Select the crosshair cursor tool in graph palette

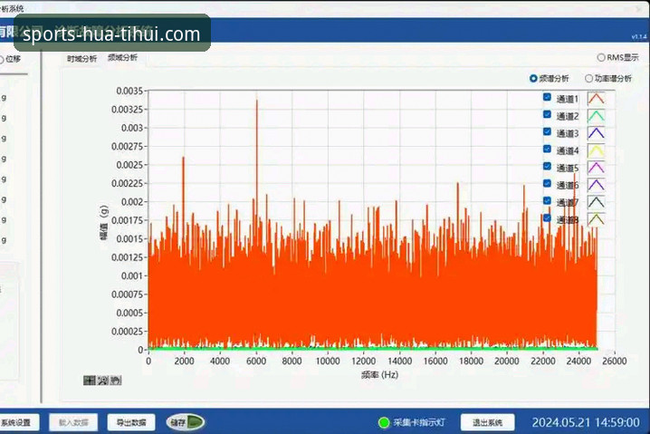coord(89,380)
